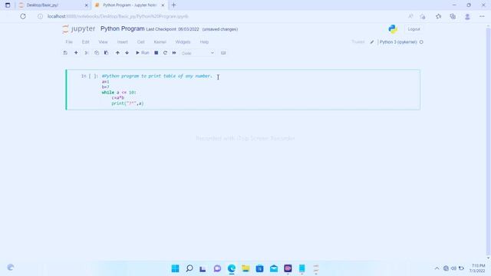Screen dimensions: 491x276
Task: Open the Kernel menu
Action: [160, 42]
